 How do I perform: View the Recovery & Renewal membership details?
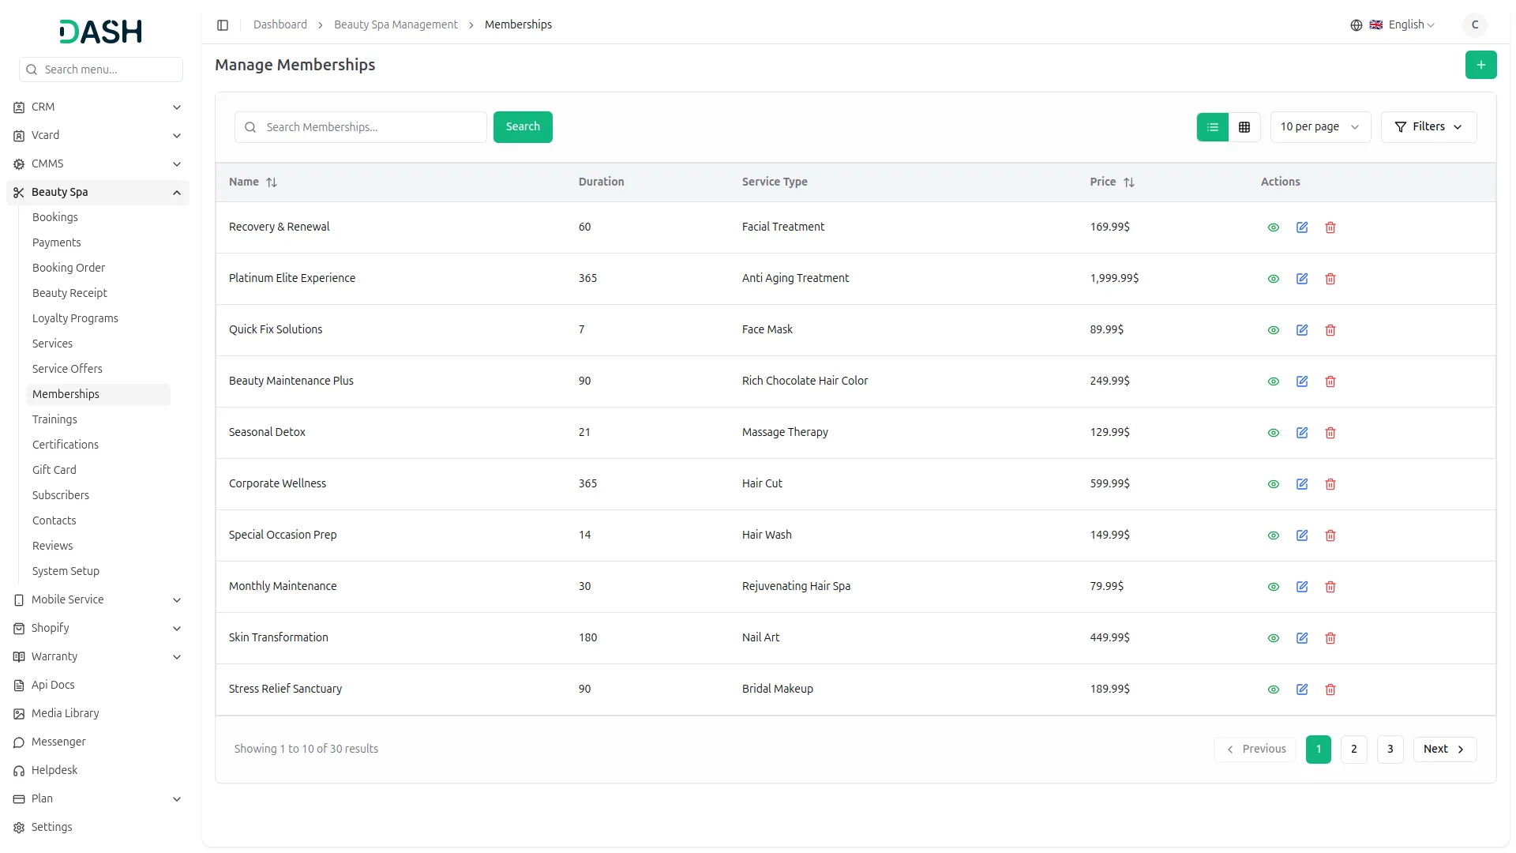(1274, 227)
